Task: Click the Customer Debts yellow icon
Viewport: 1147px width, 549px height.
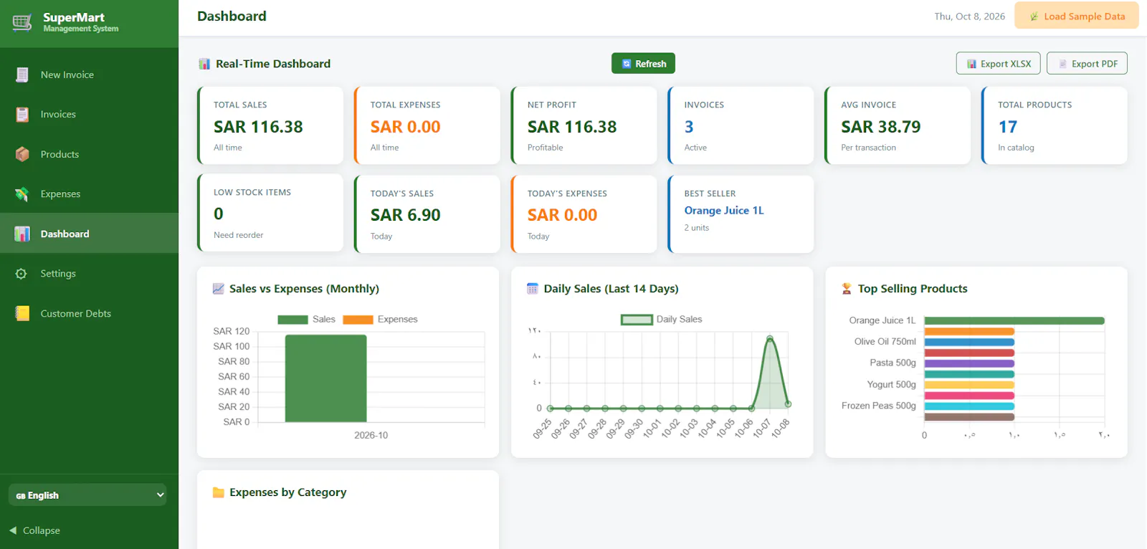Action: tap(22, 313)
